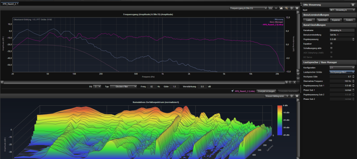Click the Benutzereinstellung Set No. 1 field
This screenshot has width=357, height=159.
342,35
